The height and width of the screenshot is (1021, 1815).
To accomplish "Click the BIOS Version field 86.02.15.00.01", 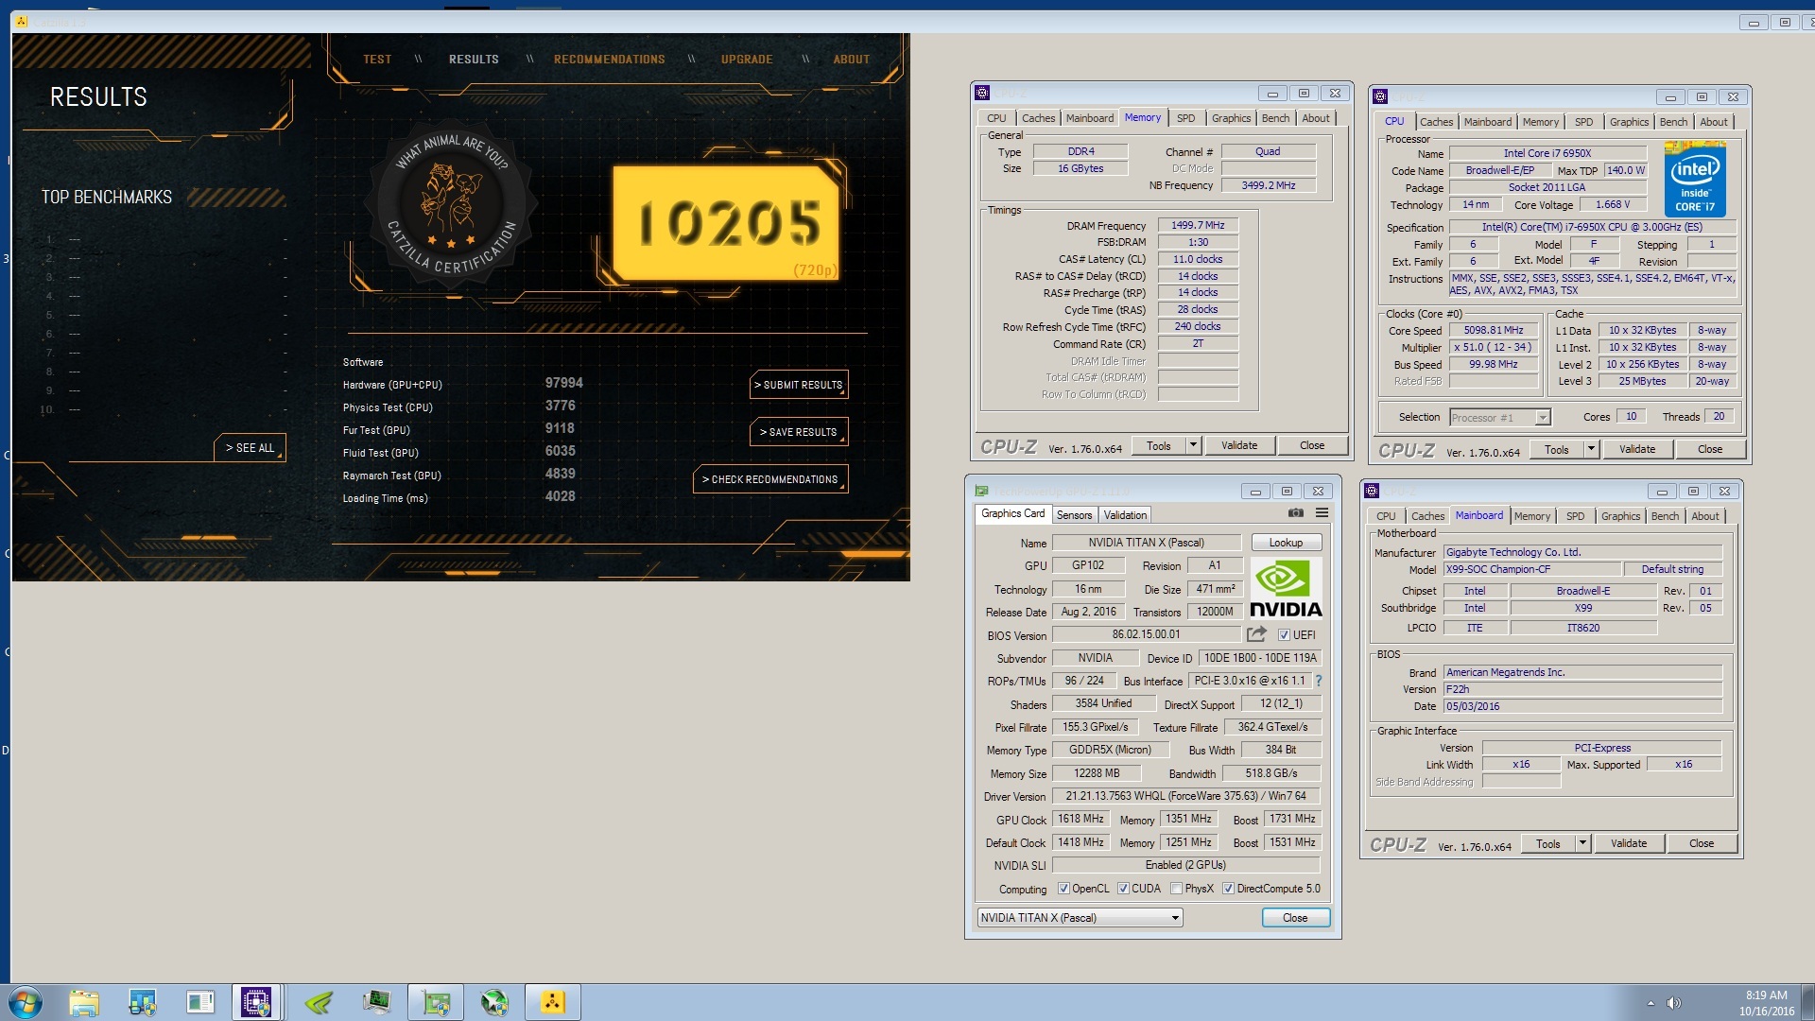I will point(1146,634).
